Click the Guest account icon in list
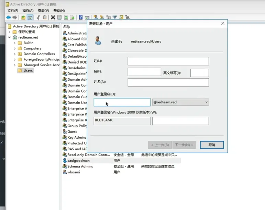This screenshot has height=210, width=265. coord(65,131)
